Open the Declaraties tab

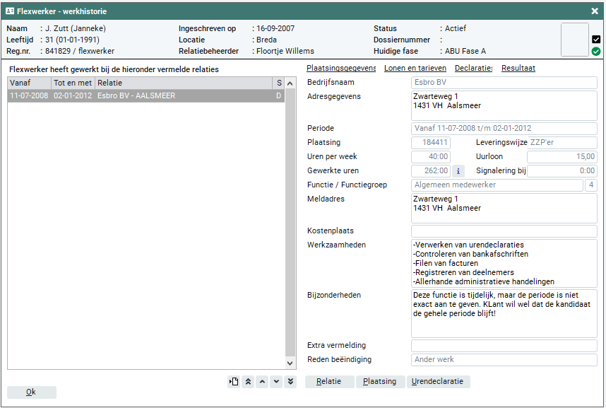tap(473, 69)
